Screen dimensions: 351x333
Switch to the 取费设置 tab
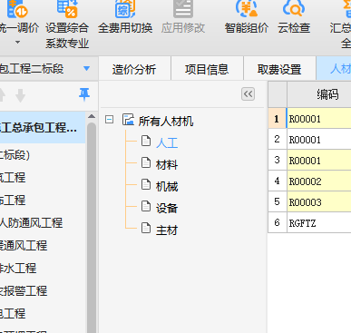point(279,69)
